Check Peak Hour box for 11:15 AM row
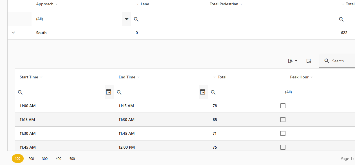Viewport: 355px width, 165px height. pos(283,120)
